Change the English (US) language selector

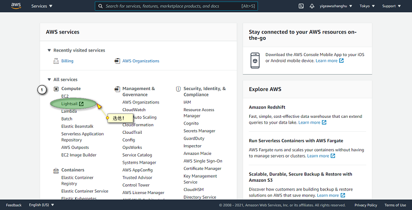(x=42, y=205)
